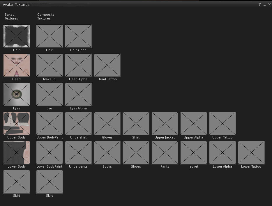The image size is (272, 206).
Task: Select the Gloves texture slot
Action: coord(107,124)
